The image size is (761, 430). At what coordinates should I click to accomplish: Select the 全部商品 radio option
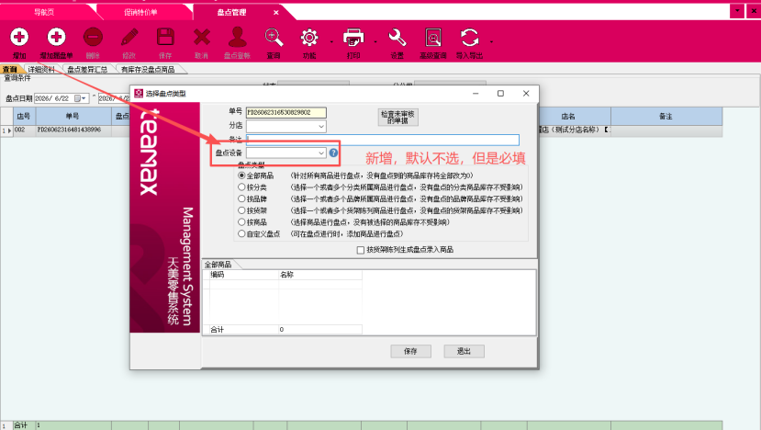[x=241, y=175]
